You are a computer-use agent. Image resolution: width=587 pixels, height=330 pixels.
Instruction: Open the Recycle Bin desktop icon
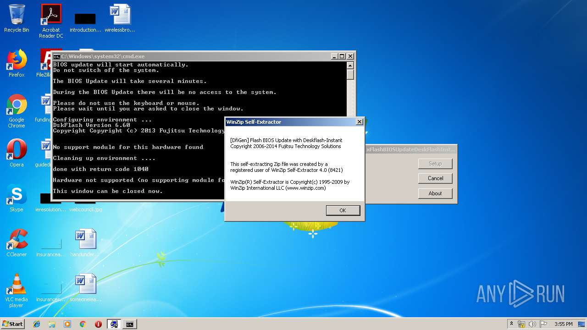coord(17,18)
